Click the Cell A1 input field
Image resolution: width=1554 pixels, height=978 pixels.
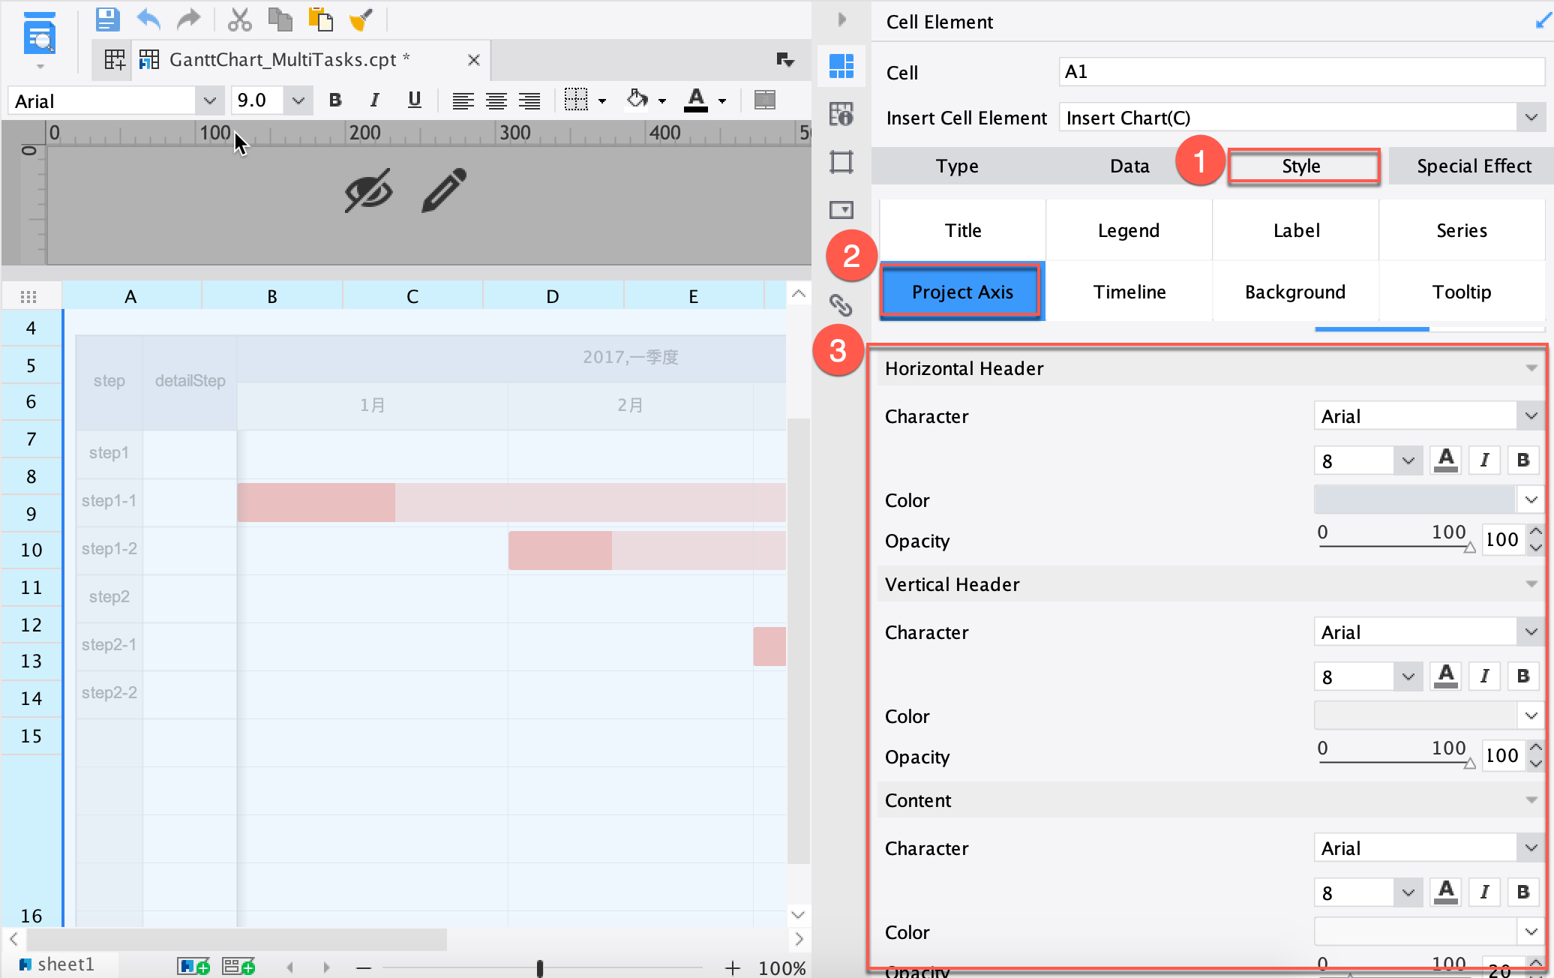coord(1301,71)
